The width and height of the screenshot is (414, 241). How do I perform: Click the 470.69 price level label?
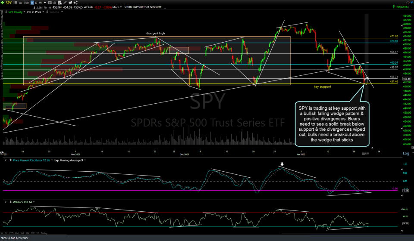coord(394,41)
